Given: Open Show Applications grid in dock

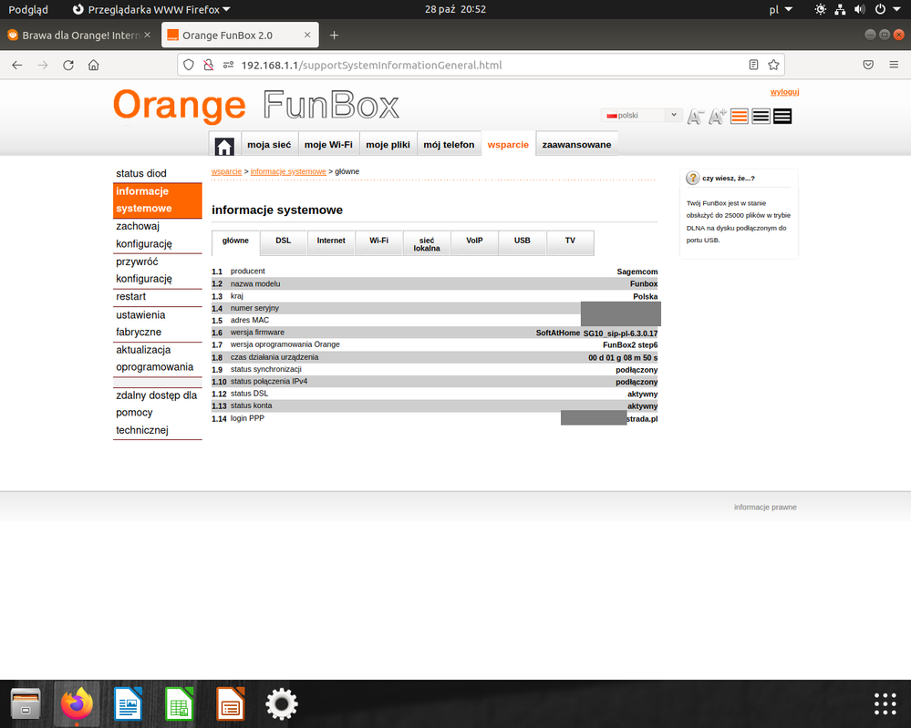Looking at the screenshot, I should click(x=885, y=704).
